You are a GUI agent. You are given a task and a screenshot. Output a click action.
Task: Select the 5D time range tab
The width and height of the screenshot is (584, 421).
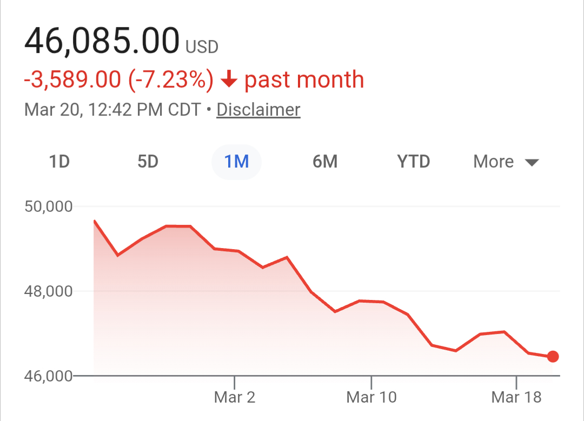click(148, 162)
